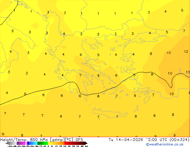Image resolution: width=190 pixels, height=147 pixels.
Task: Click the "Height/Temp." title text
Action: [14, 140]
